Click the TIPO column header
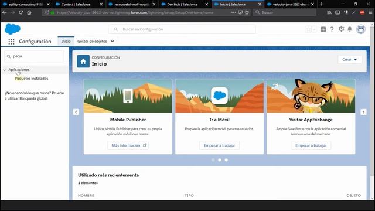The image size is (375, 211). tap(189, 195)
